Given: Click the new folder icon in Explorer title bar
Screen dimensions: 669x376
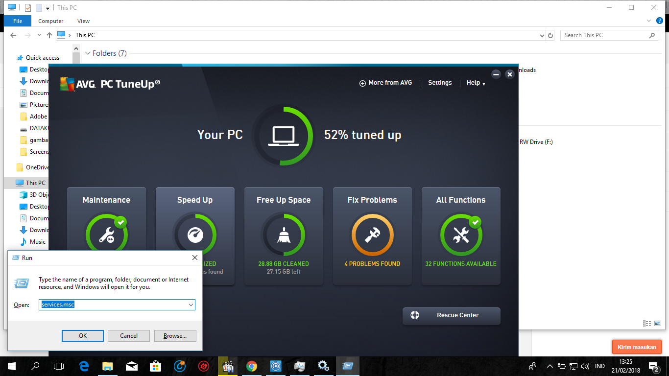Looking at the screenshot, I should 39,7.
